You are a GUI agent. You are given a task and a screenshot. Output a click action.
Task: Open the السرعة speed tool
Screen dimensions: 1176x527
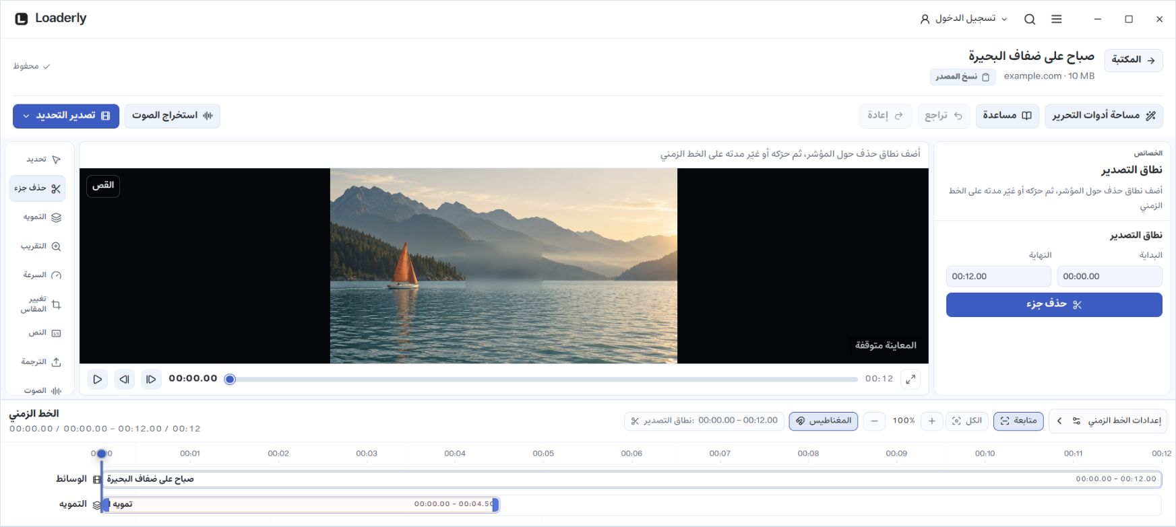click(x=38, y=275)
